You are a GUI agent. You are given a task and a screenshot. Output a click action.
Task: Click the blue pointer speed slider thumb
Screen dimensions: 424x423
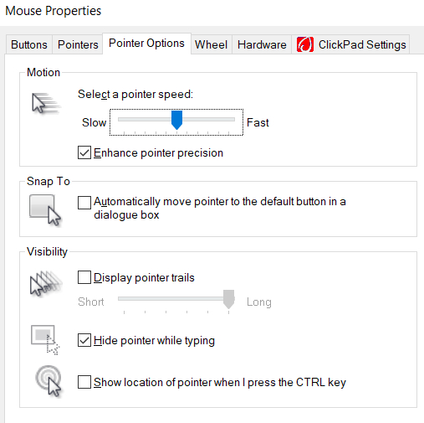[x=176, y=120]
